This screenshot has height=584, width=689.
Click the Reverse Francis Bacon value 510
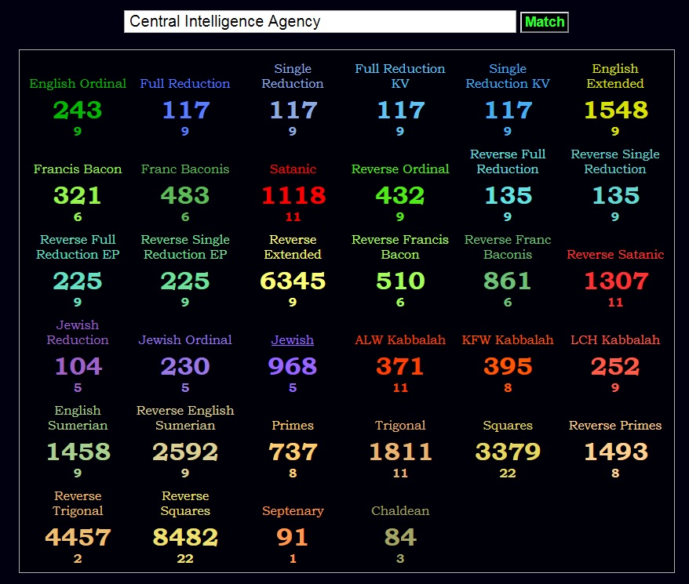click(400, 281)
